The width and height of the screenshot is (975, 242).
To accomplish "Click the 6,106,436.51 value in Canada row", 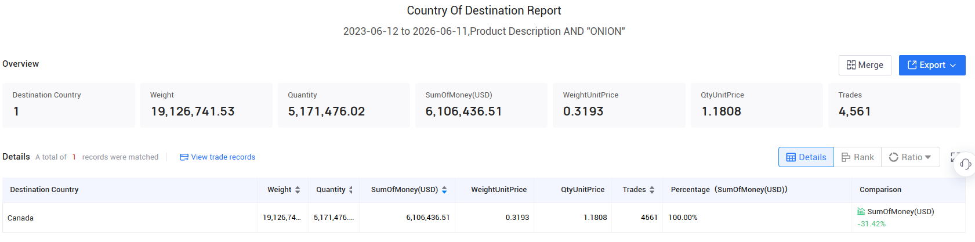I will tap(427, 218).
